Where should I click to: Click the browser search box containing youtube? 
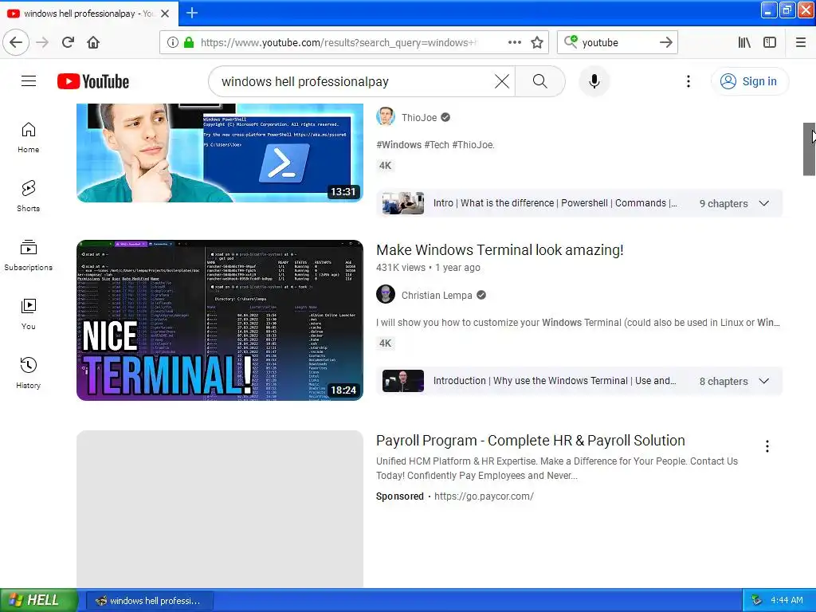617,43
